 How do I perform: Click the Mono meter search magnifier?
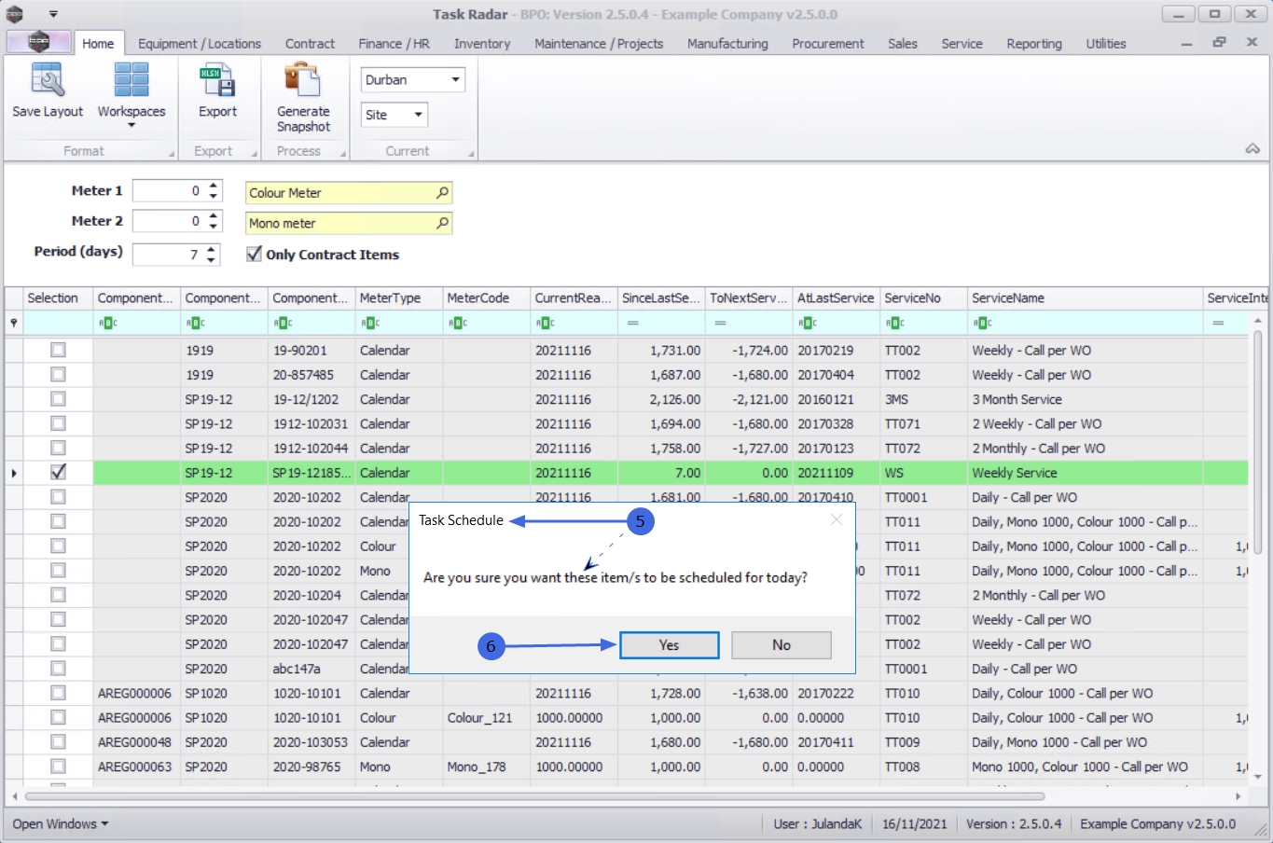[x=442, y=224]
